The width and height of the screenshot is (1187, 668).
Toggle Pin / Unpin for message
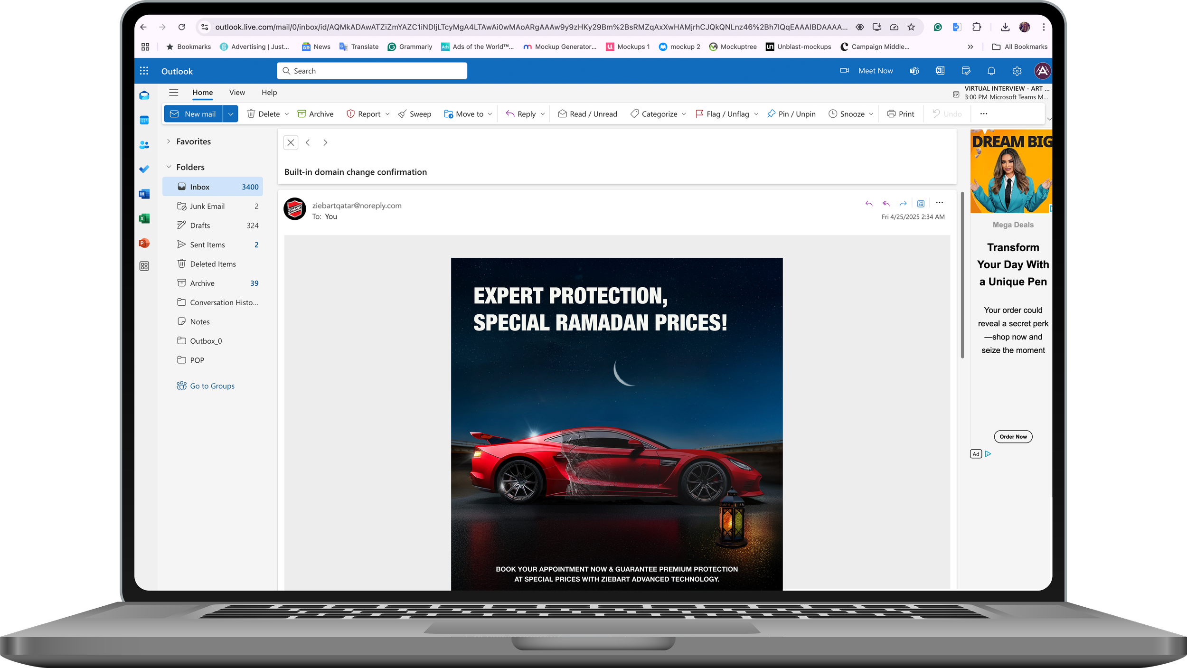791,114
